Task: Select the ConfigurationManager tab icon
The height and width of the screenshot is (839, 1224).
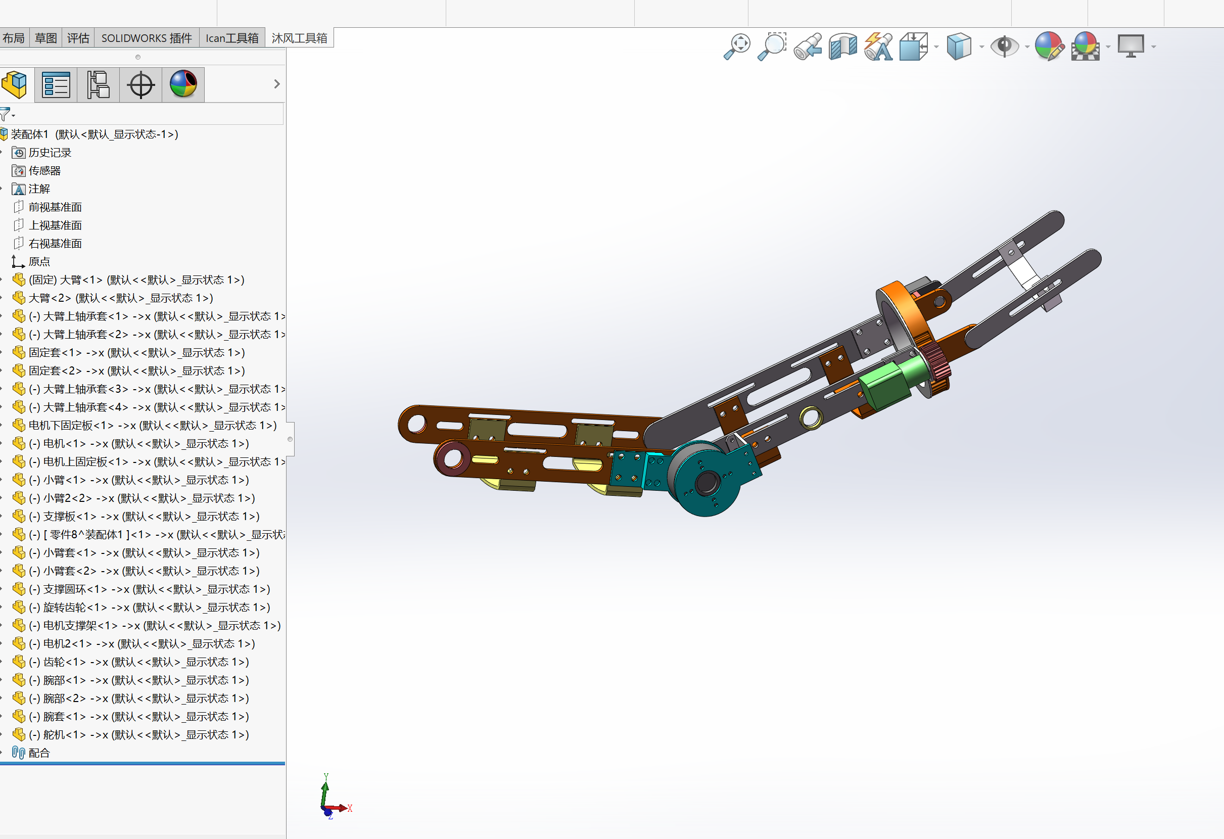Action: [x=98, y=84]
